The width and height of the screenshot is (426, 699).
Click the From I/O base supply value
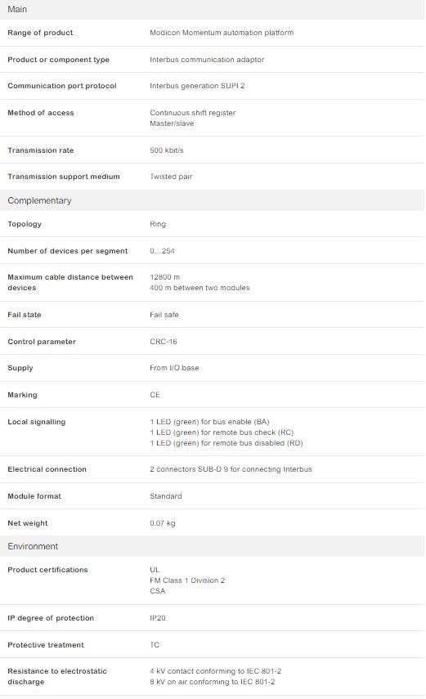point(174,368)
